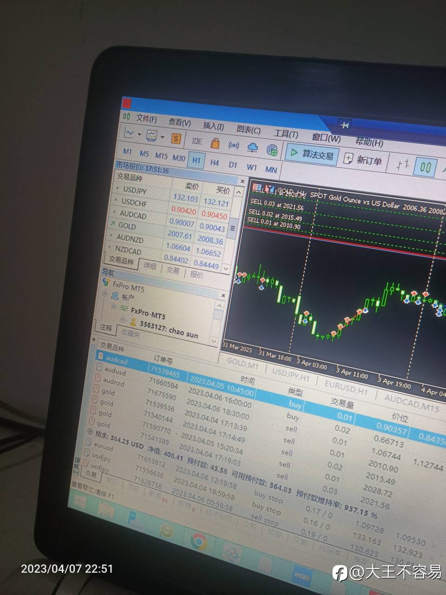Image resolution: width=446 pixels, height=595 pixels.
Task: Switch timeframe to M1
Action: pos(127,152)
